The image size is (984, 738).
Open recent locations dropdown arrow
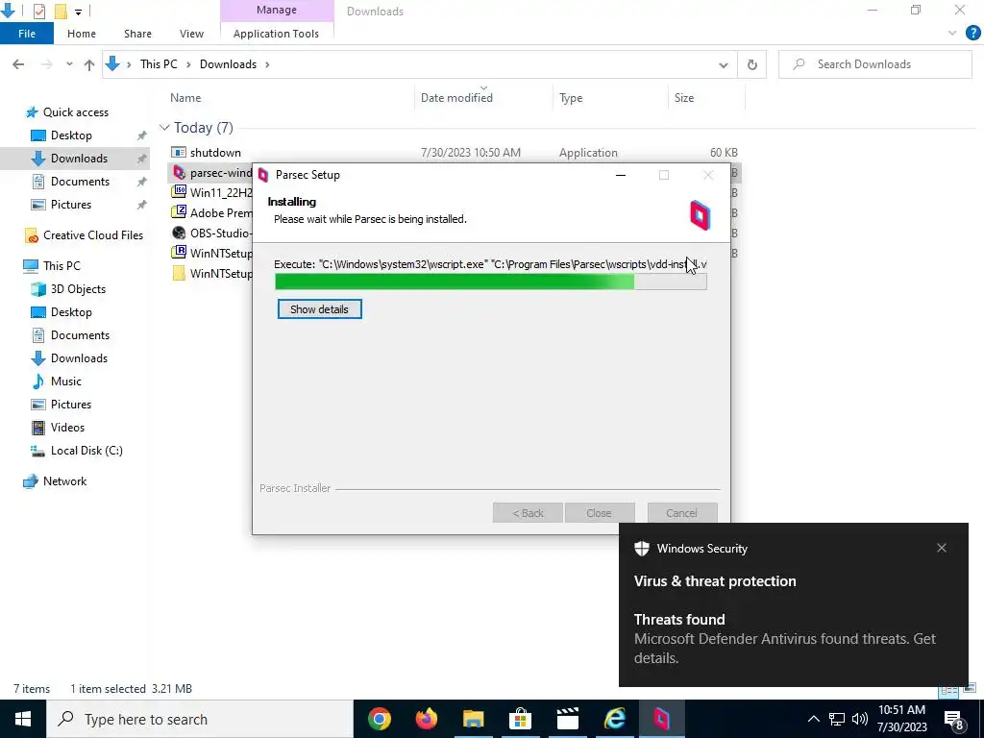coord(69,64)
